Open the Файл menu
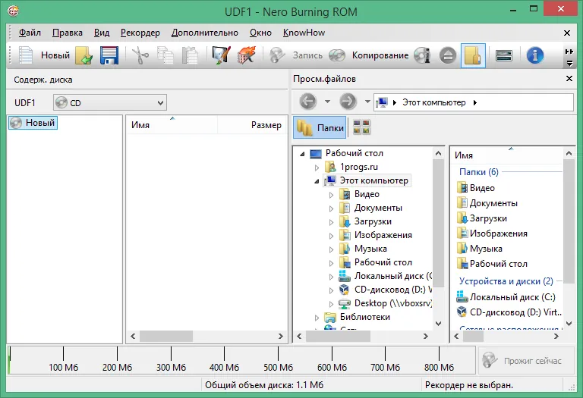Image resolution: width=583 pixels, height=398 pixels. [x=30, y=33]
